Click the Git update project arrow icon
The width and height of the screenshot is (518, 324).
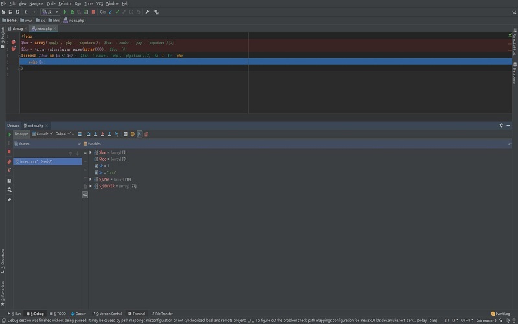coord(110,12)
